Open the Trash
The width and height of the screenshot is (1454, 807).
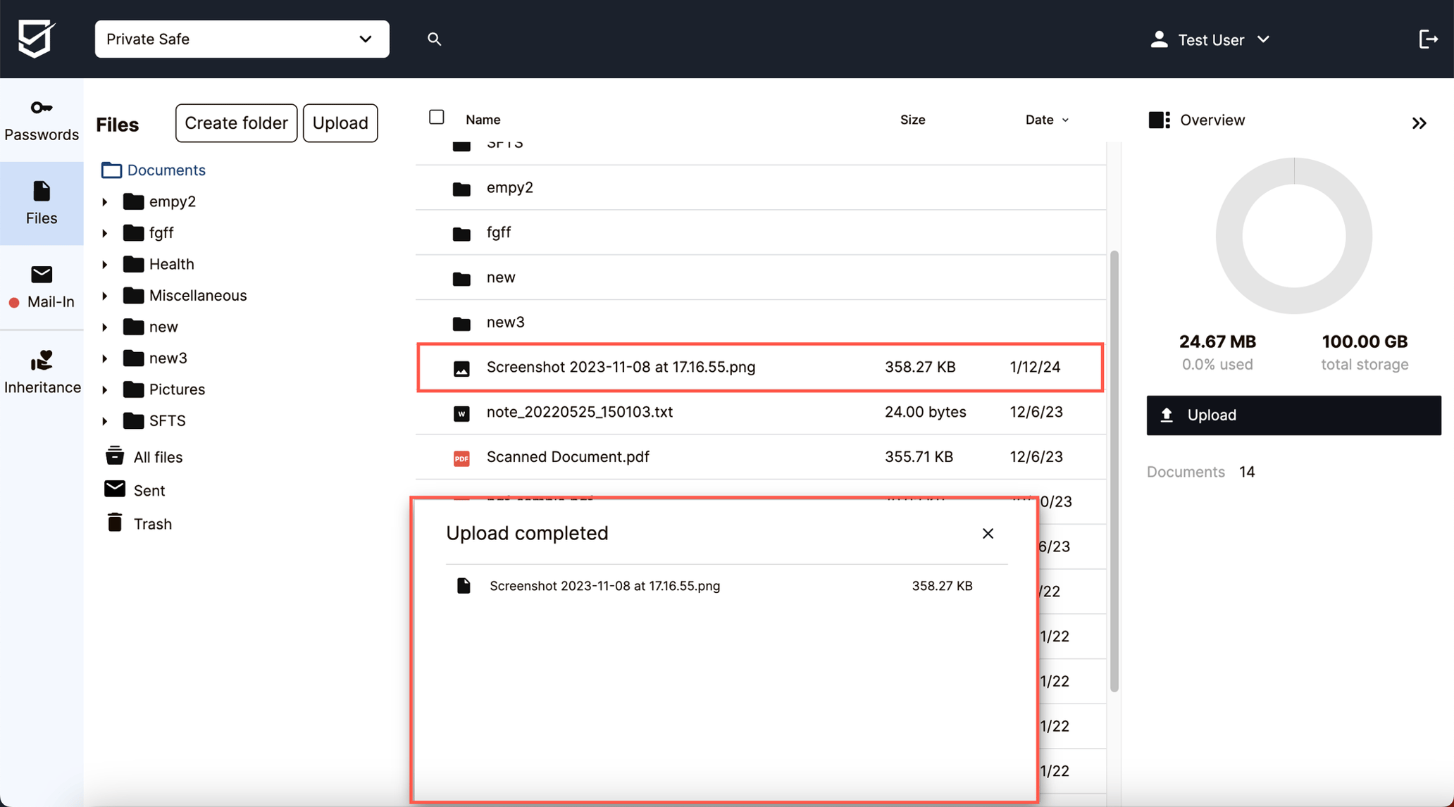pos(153,523)
